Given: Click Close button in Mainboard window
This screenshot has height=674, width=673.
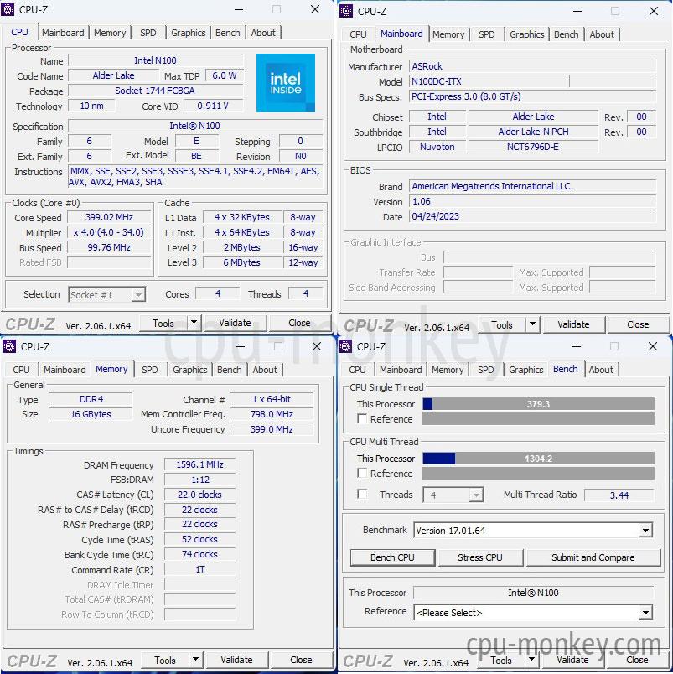Looking at the screenshot, I should pyautogui.click(x=638, y=324).
